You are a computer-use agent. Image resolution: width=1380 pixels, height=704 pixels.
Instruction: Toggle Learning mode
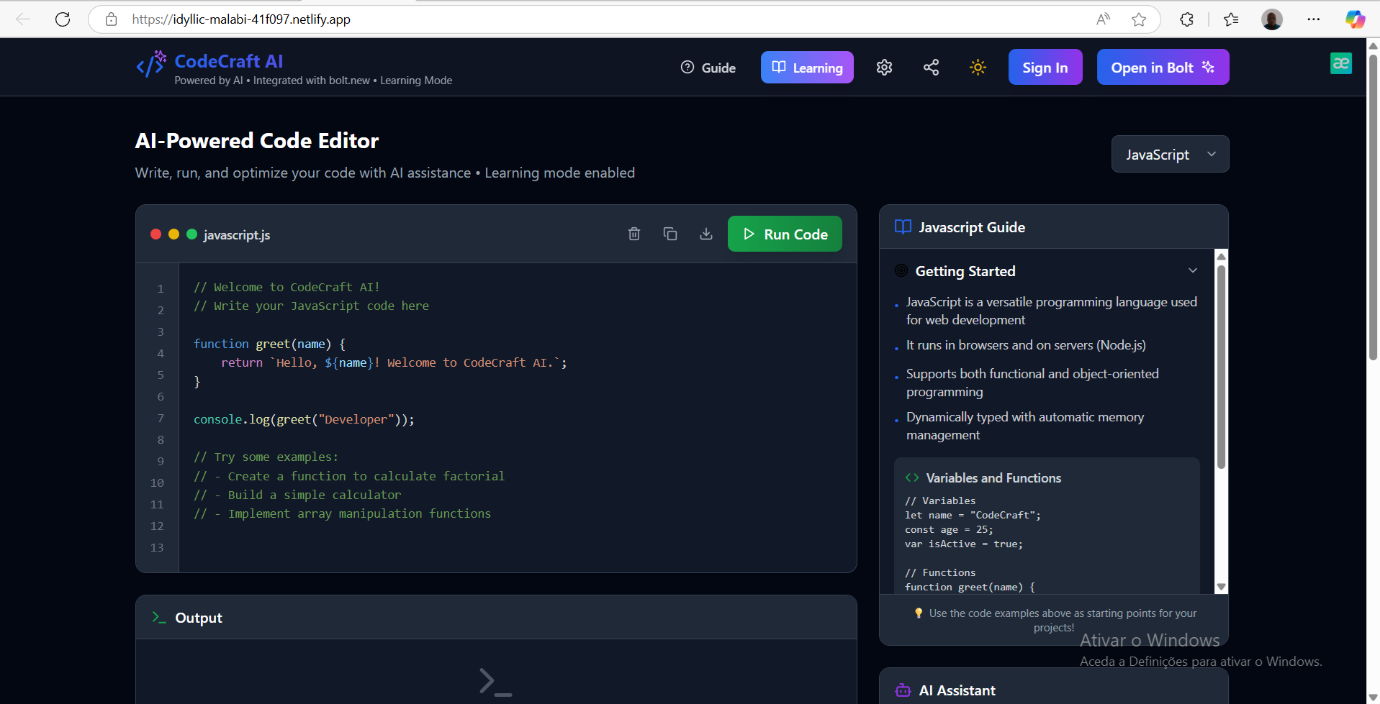806,67
